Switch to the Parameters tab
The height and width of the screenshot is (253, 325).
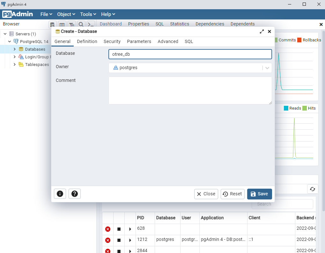coord(139,41)
